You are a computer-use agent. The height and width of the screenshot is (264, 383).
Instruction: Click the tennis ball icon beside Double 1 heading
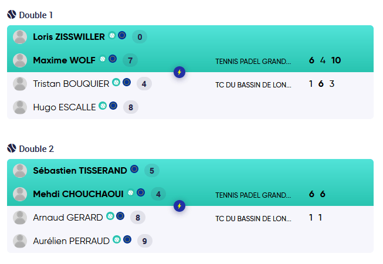12,15
